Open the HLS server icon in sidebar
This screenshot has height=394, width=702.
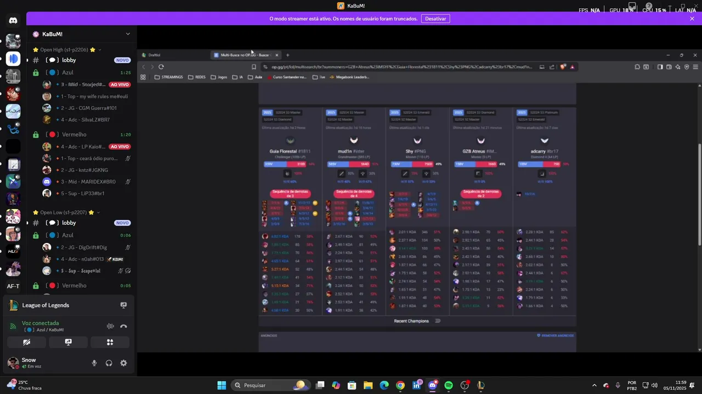pos(13,251)
